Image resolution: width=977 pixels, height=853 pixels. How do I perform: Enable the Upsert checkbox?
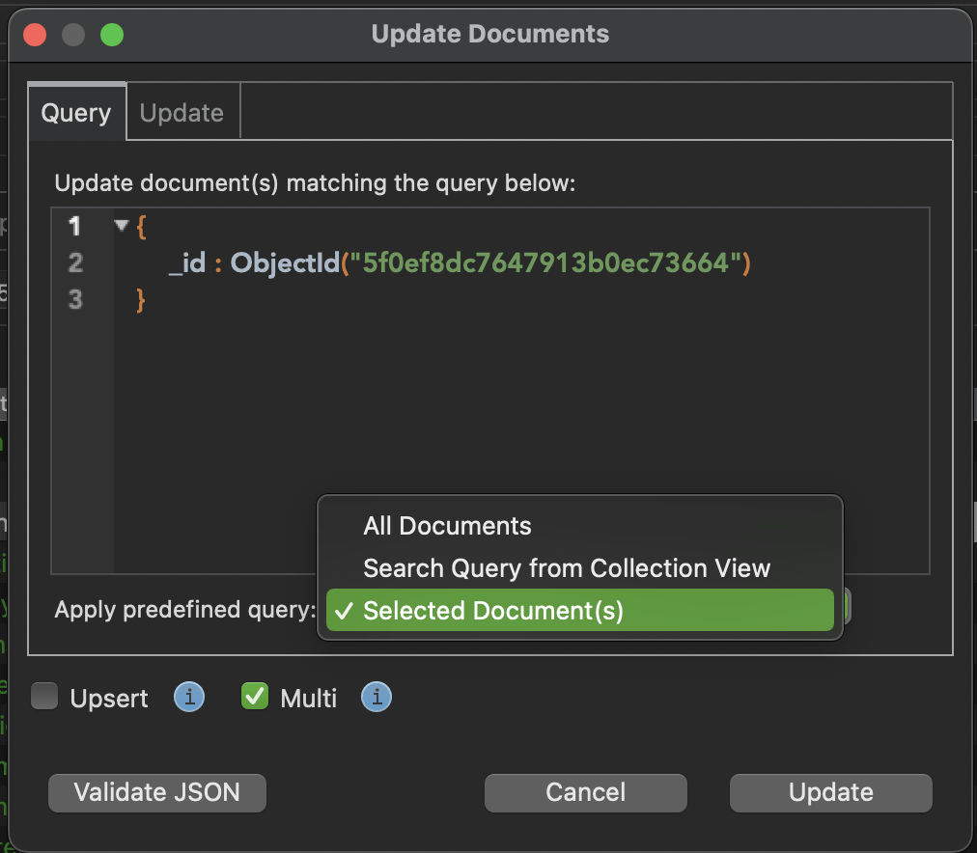pos(44,697)
